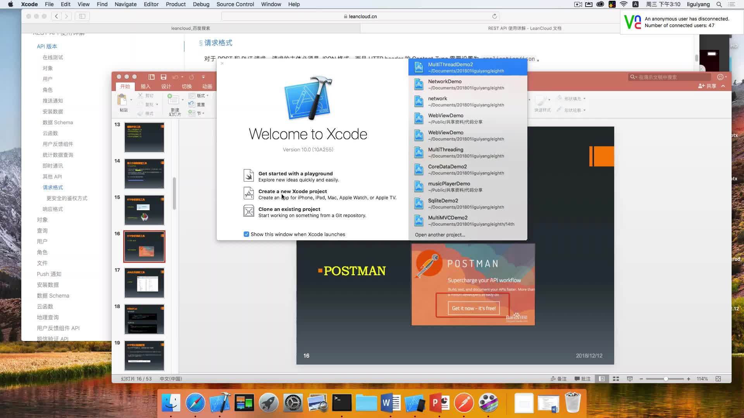Collapse the PowerPoint ribbon with the chevron
This screenshot has width=744, height=418.
[x=723, y=86]
